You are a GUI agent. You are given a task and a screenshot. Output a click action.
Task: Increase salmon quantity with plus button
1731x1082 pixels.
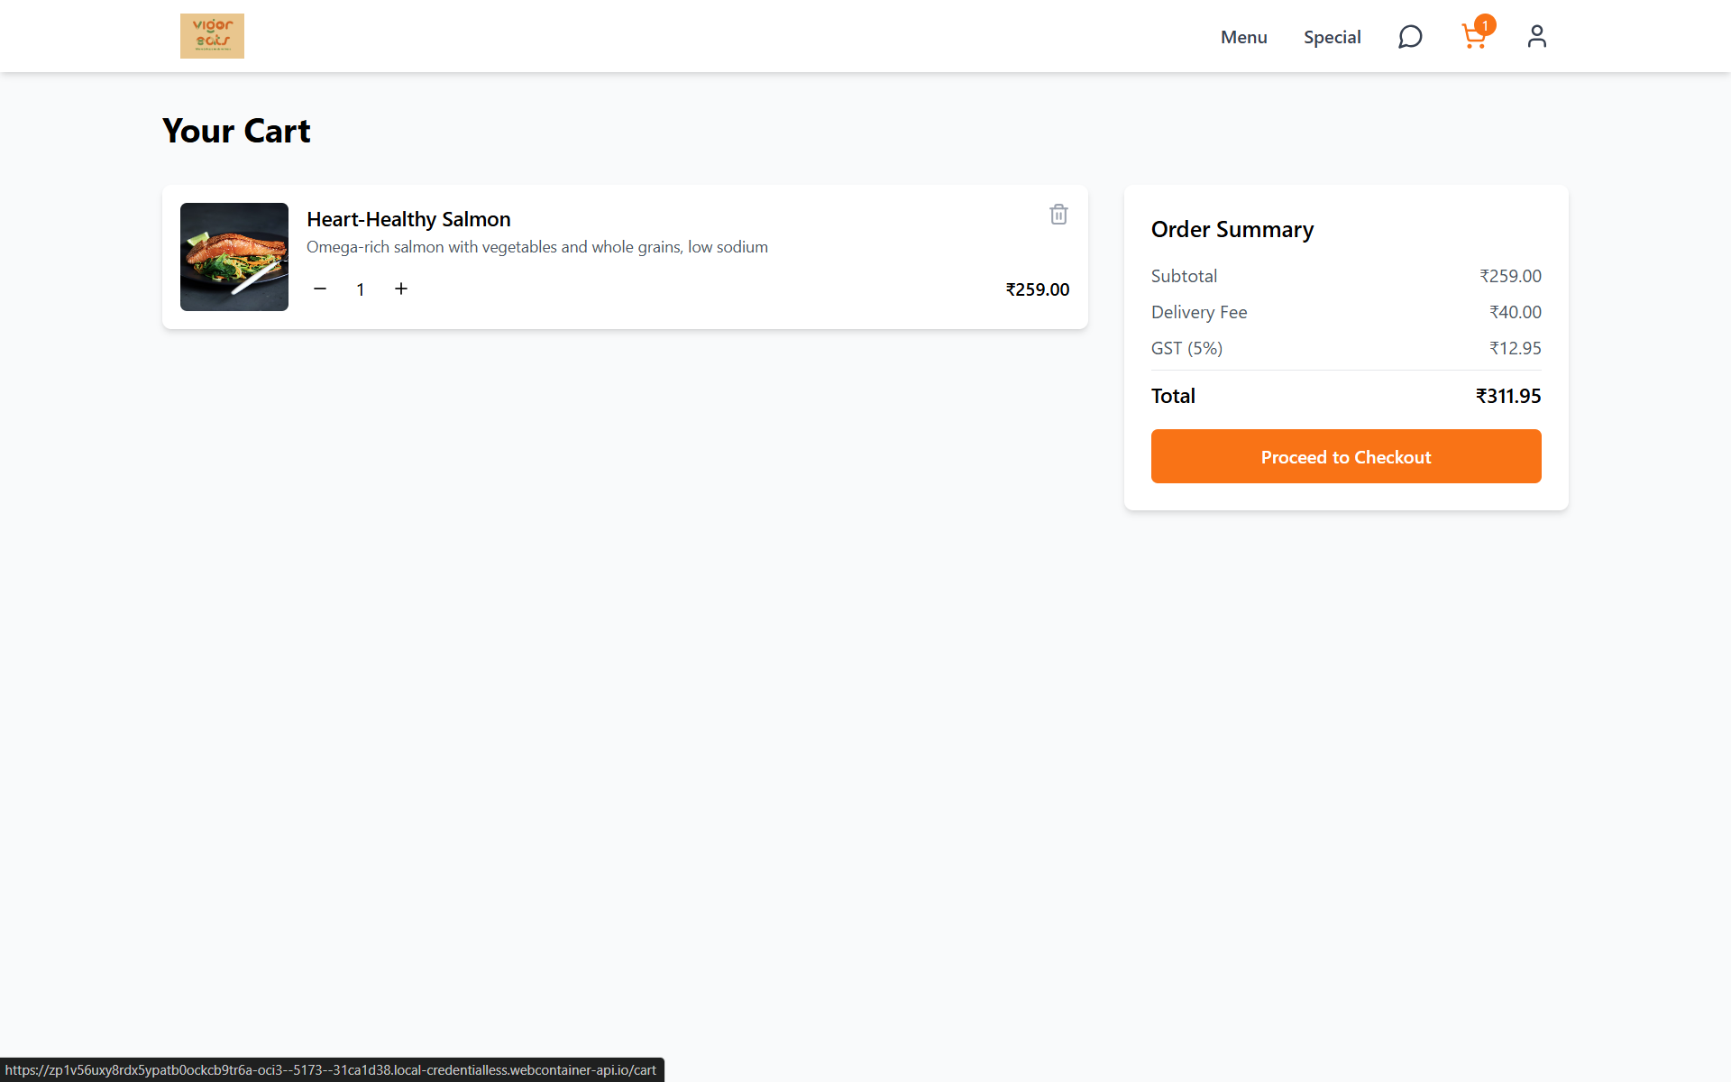pyautogui.click(x=401, y=289)
